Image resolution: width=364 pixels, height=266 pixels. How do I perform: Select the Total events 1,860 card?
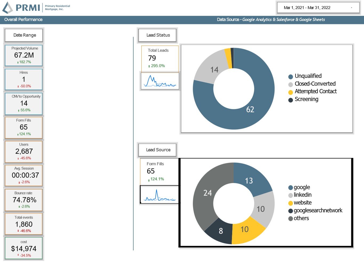pyautogui.click(x=24, y=224)
